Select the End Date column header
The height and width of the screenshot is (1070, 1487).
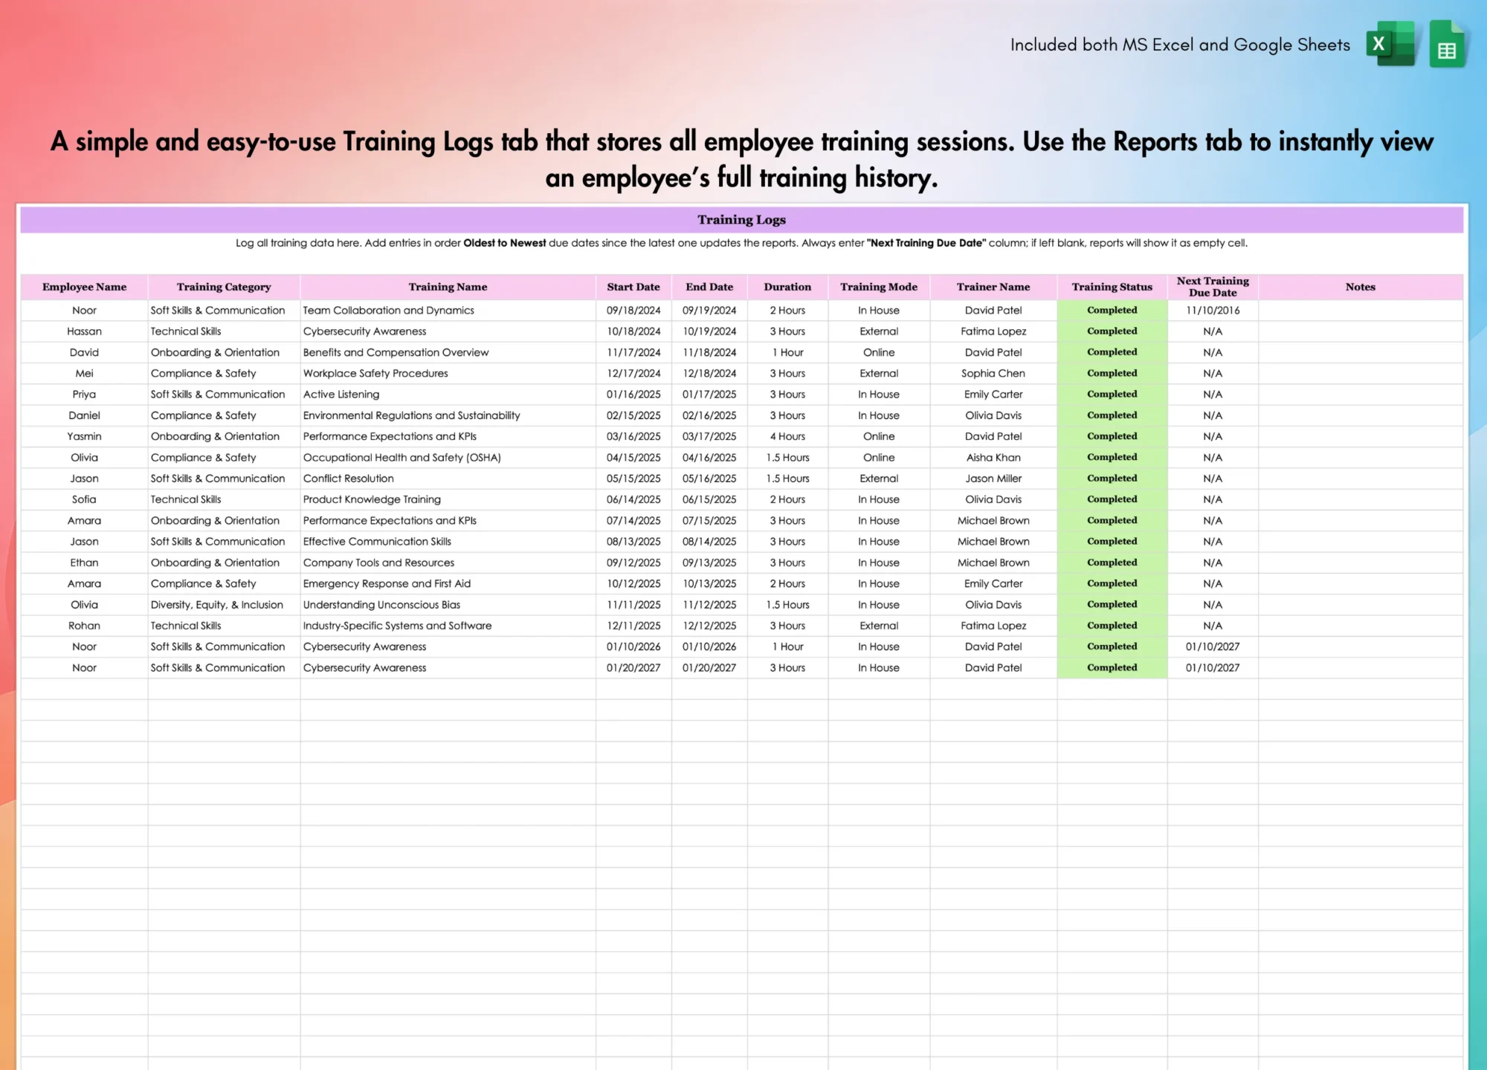[709, 287]
